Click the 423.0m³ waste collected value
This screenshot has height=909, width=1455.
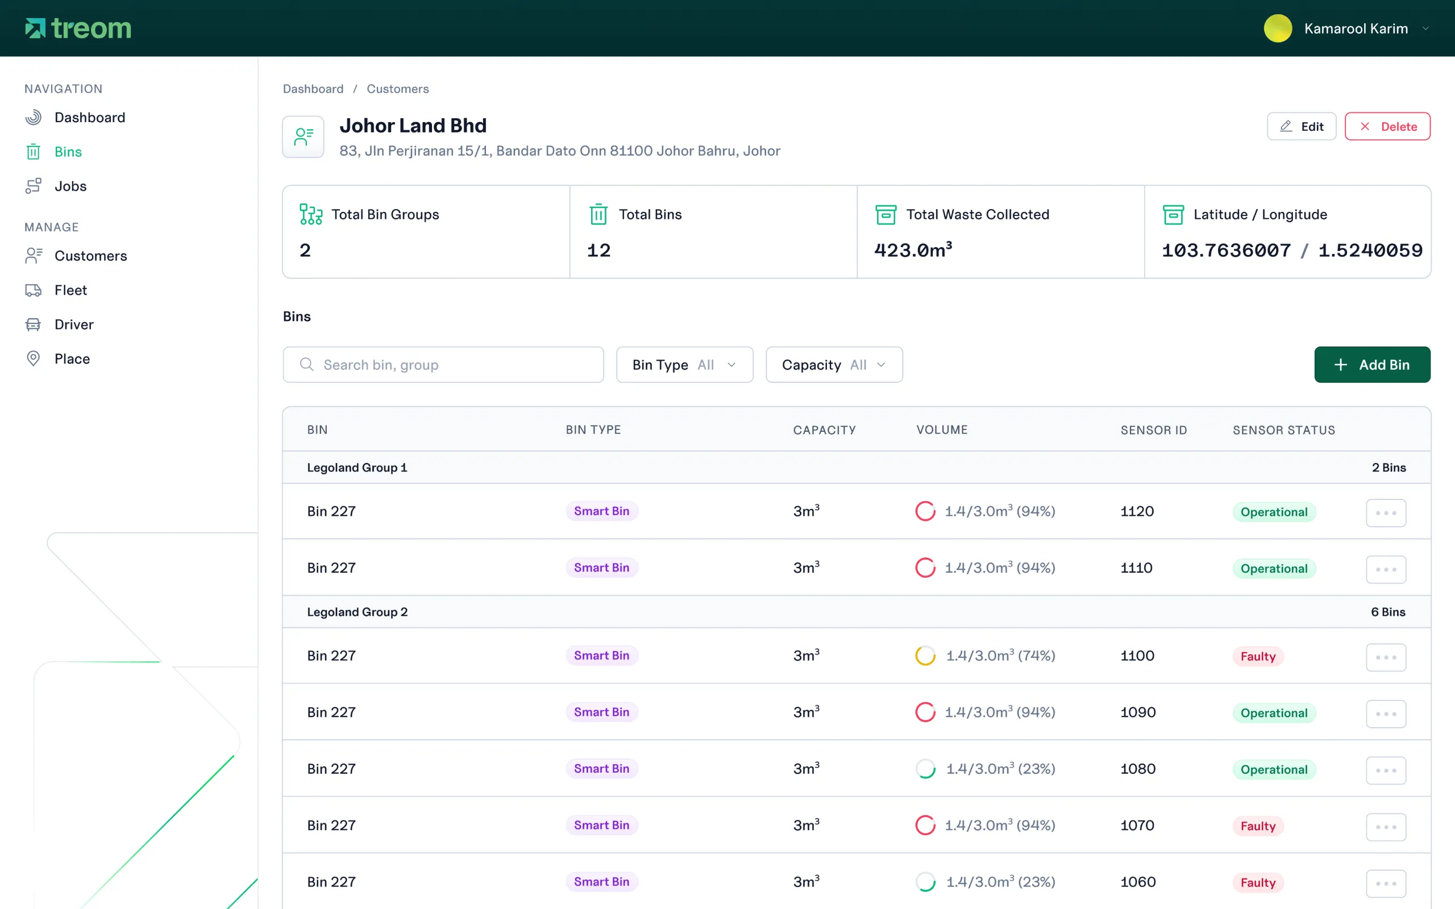(913, 249)
